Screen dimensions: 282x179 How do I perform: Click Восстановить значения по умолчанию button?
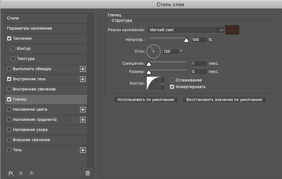pos(224,100)
